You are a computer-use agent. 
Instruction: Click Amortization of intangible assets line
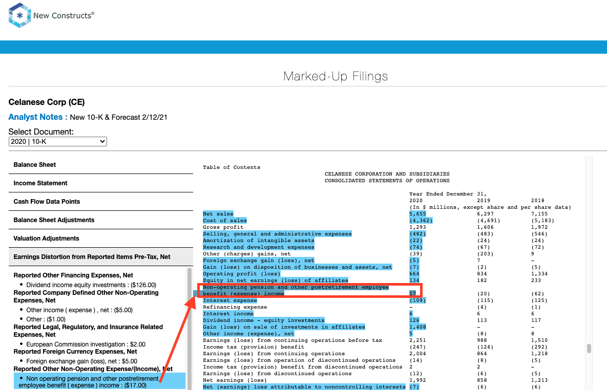[259, 240]
